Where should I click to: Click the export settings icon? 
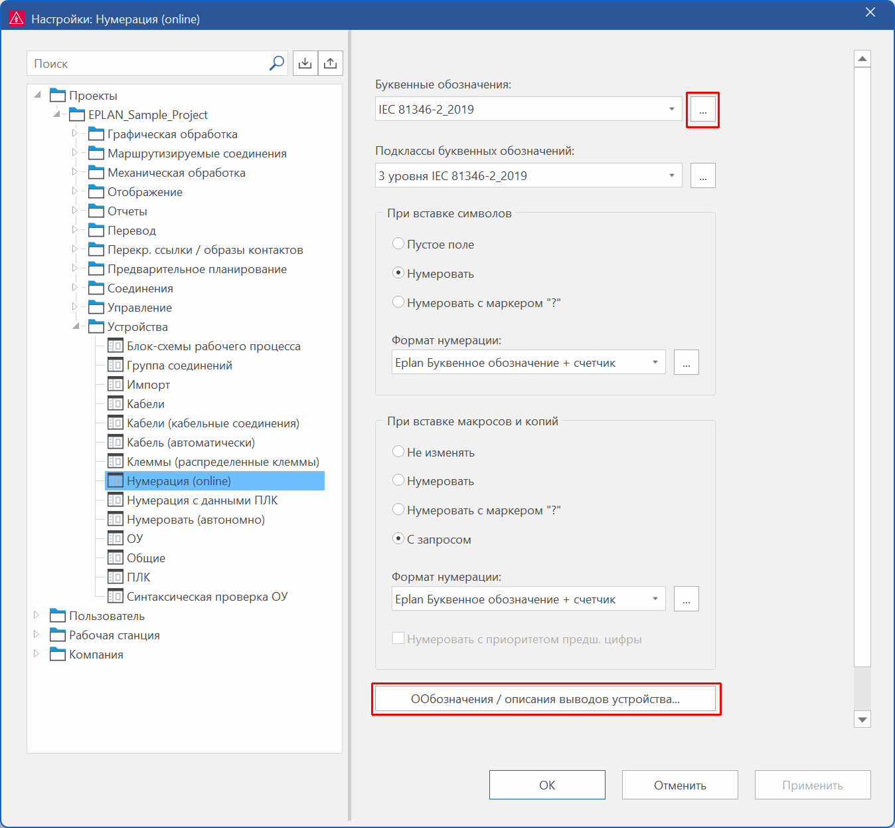[x=331, y=63]
